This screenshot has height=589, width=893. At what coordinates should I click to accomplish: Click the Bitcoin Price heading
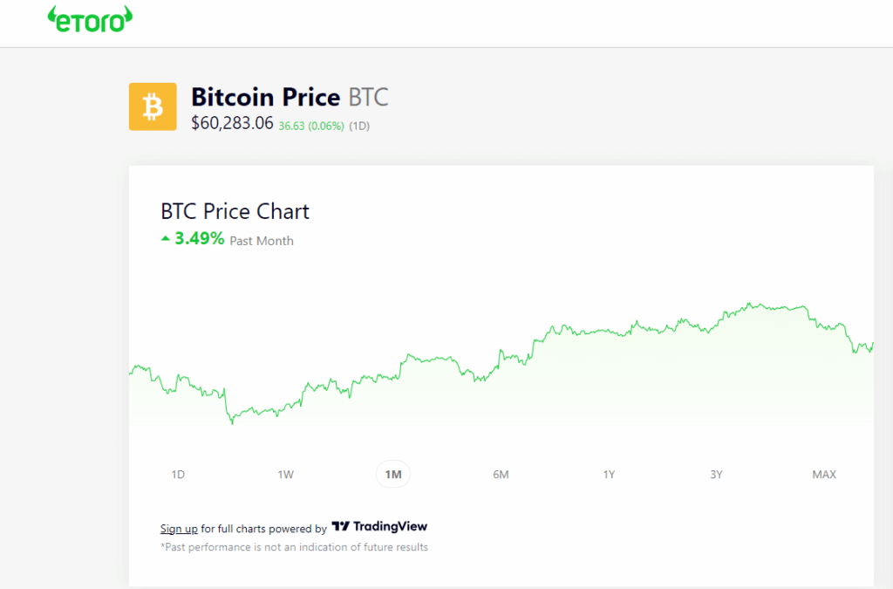[x=266, y=97]
